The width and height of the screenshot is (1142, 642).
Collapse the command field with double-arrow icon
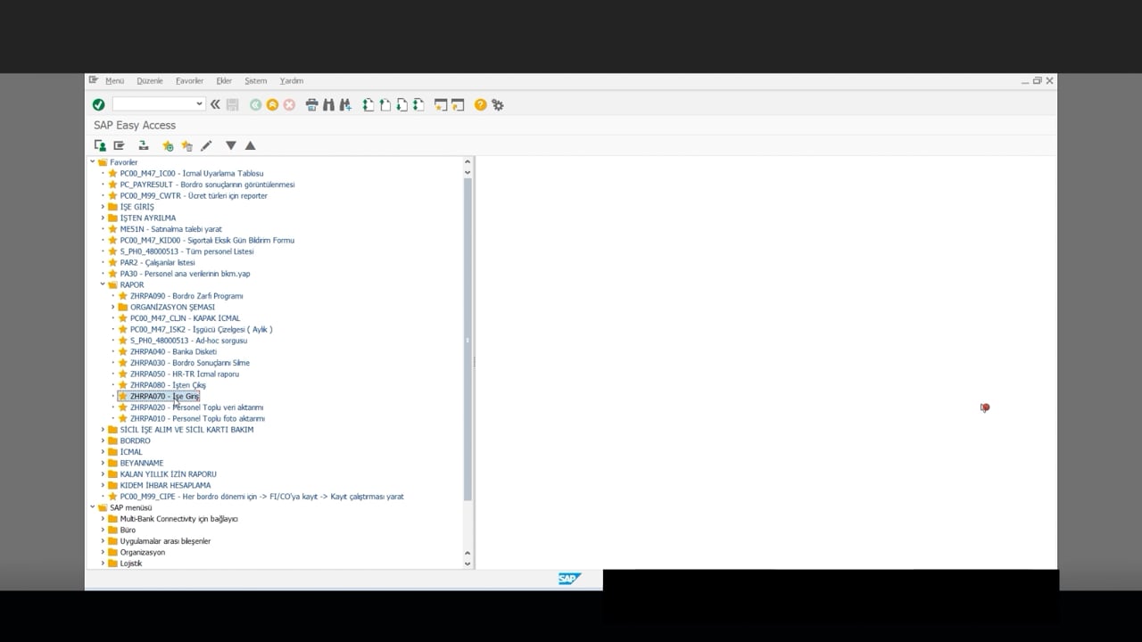pyautogui.click(x=215, y=104)
